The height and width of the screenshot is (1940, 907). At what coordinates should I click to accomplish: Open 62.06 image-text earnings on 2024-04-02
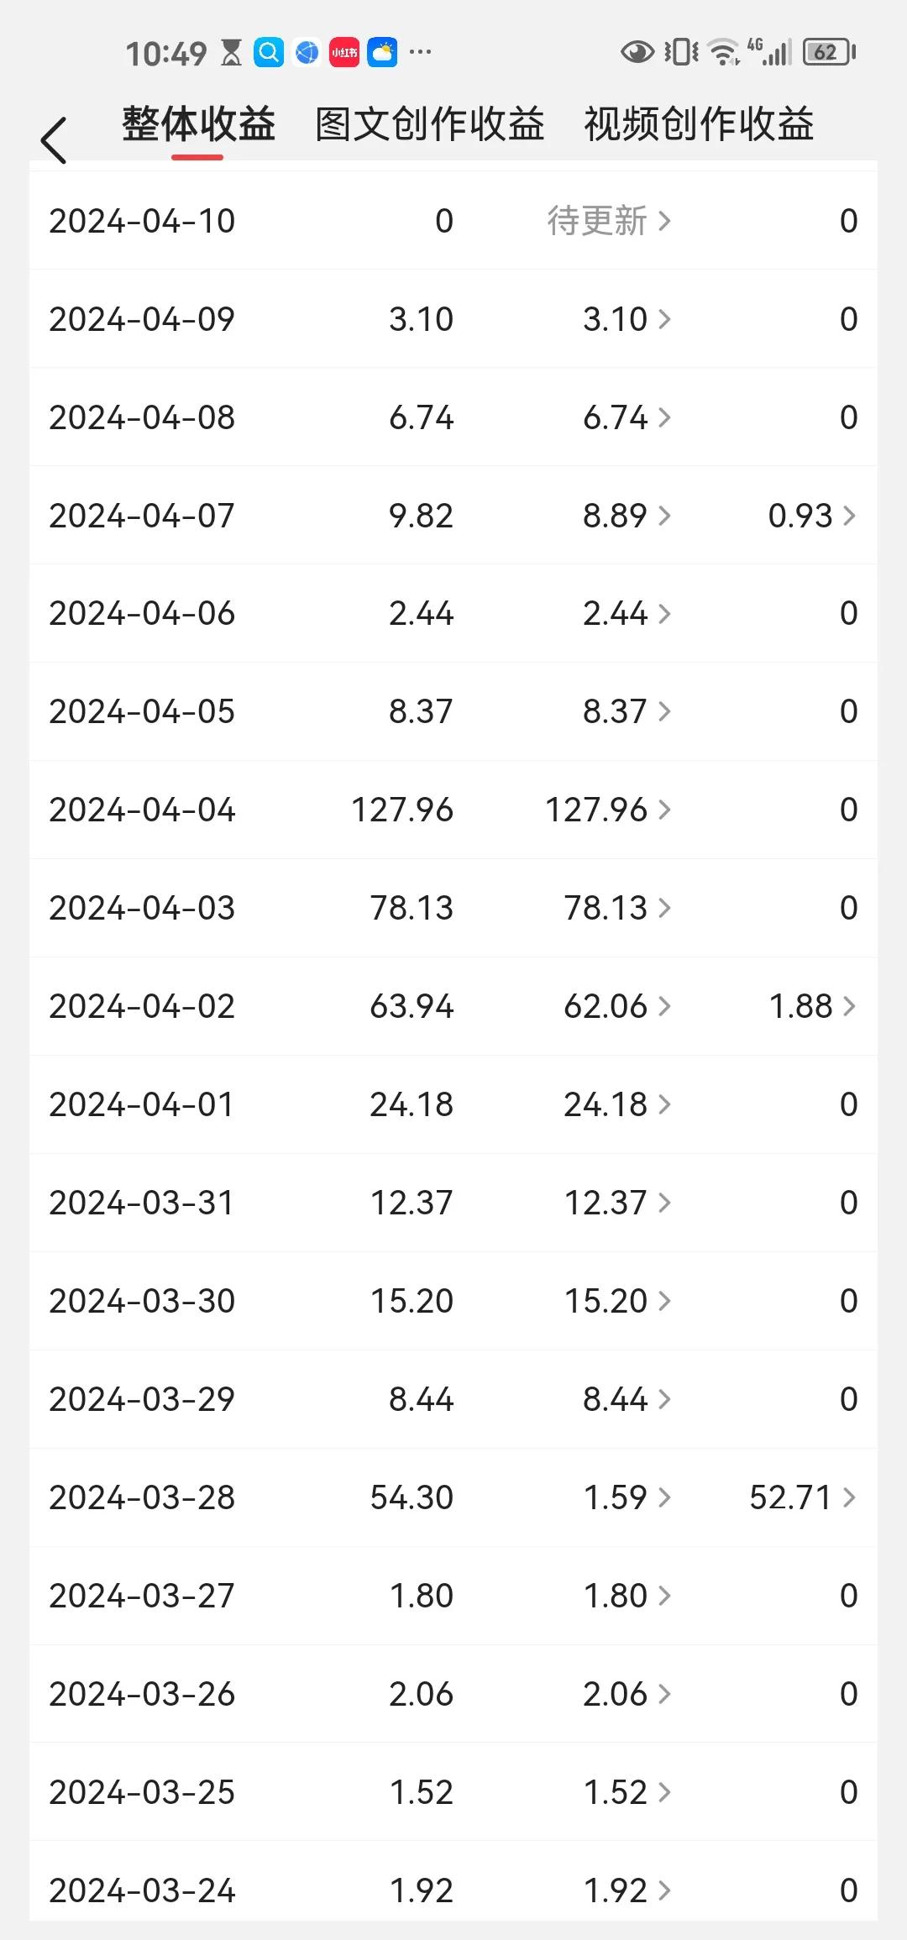pos(616,1006)
